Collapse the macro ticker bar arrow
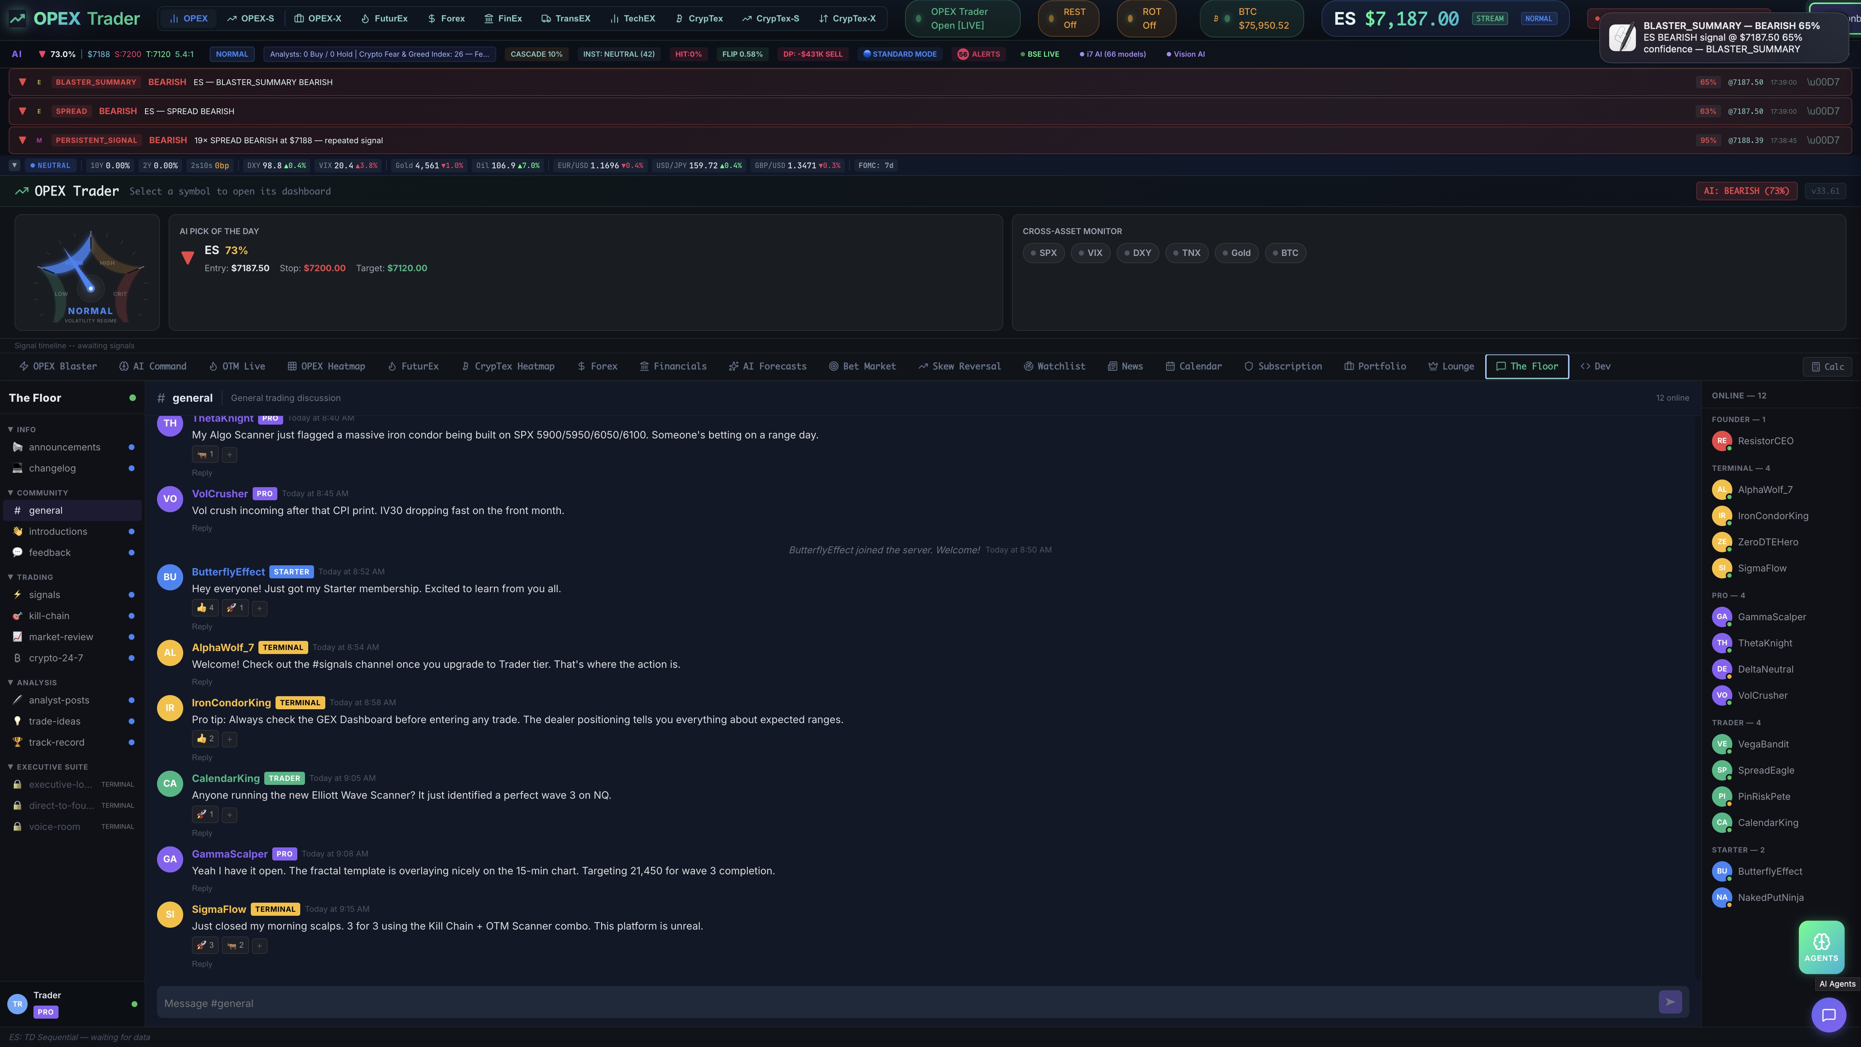 click(x=14, y=165)
